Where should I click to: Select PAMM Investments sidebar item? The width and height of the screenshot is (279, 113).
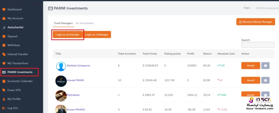pyautogui.click(x=20, y=72)
